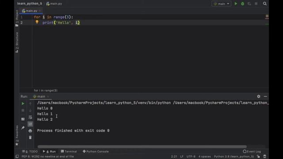Change the UTF-8 file encoding

coord(191,156)
